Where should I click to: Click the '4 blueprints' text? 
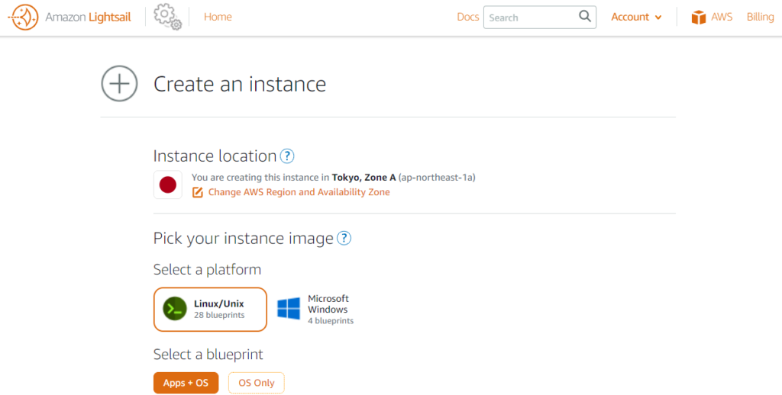[x=331, y=321]
